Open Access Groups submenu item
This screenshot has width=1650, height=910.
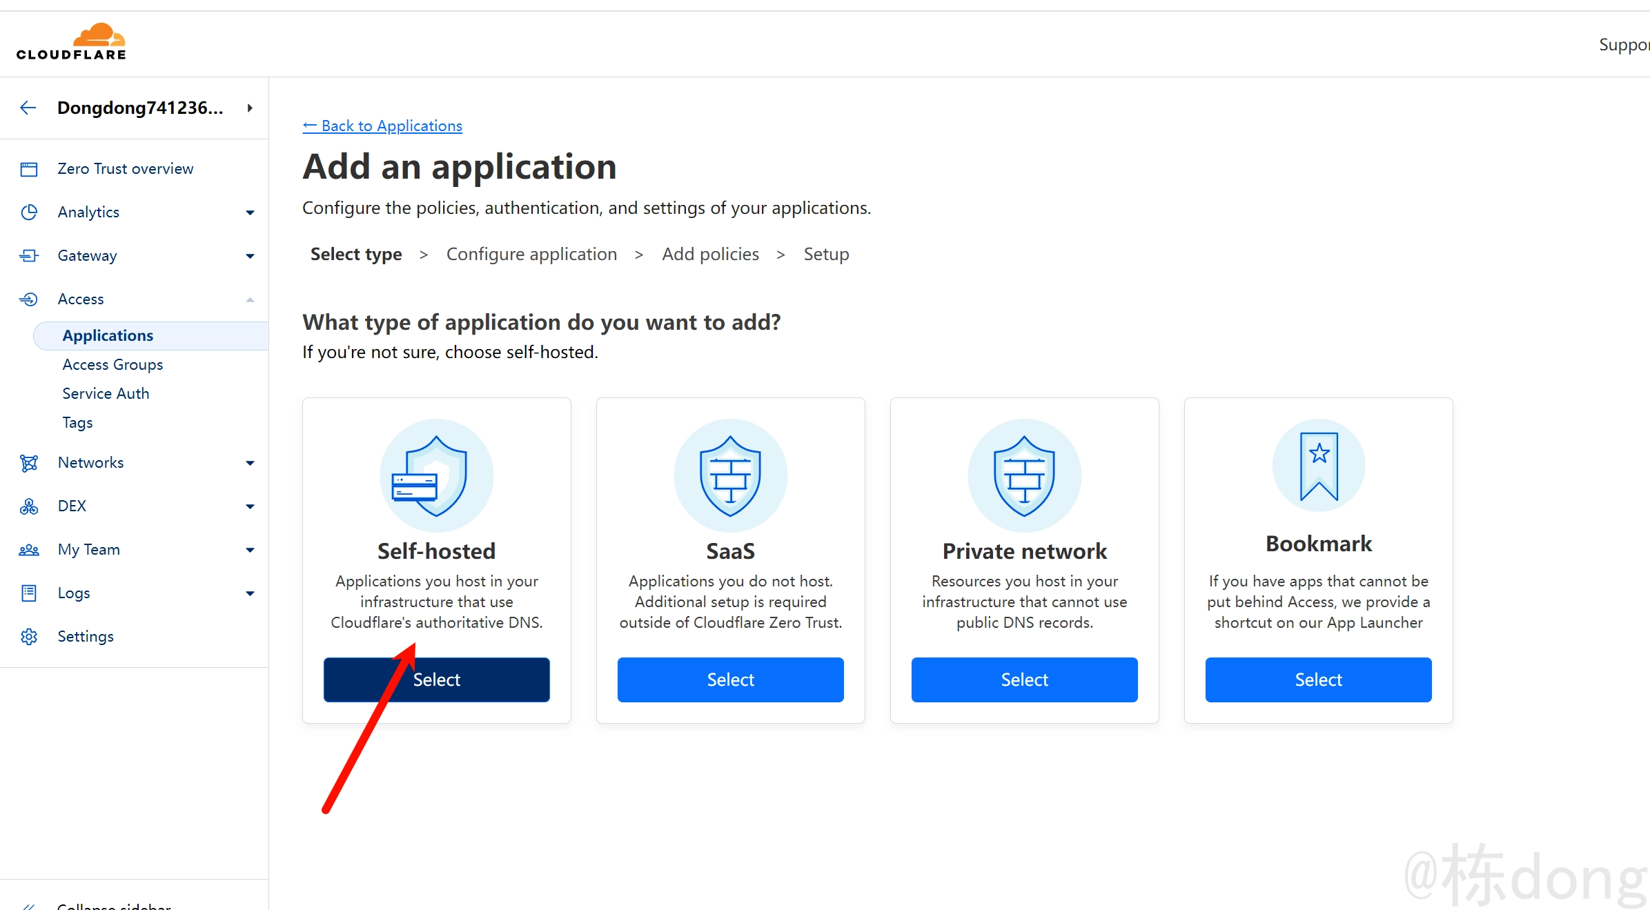[x=112, y=364]
